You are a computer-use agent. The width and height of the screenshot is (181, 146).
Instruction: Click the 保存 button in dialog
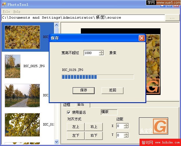click(83, 90)
